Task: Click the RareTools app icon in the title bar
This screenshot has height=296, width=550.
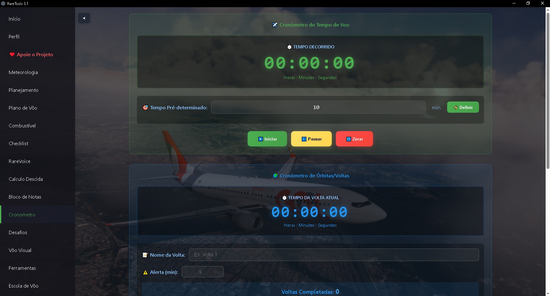Action: coord(3,3)
